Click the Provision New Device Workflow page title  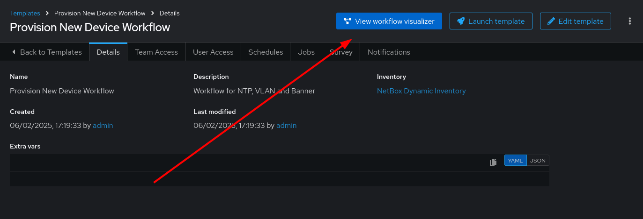pos(90,27)
